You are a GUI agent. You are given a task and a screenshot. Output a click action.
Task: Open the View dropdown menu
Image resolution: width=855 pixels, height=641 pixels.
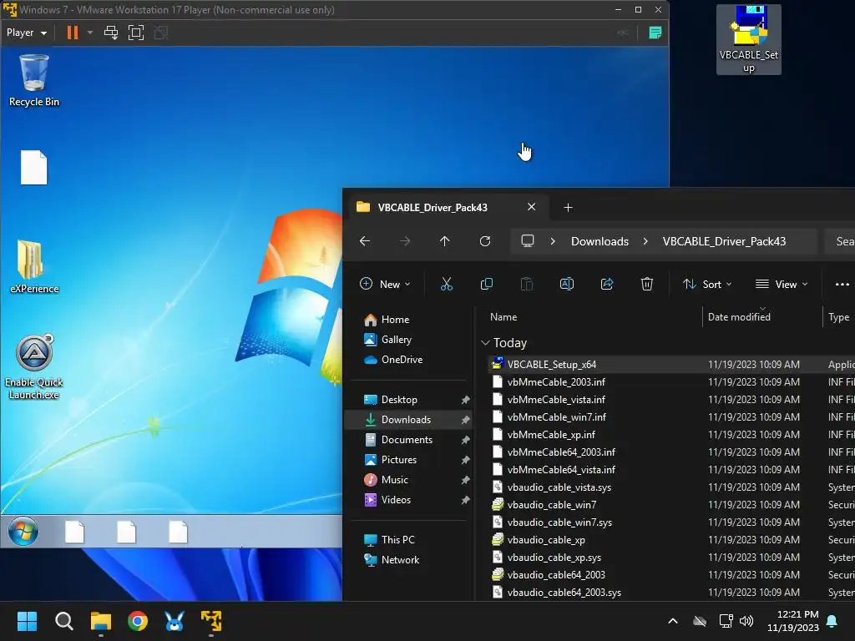click(x=782, y=284)
